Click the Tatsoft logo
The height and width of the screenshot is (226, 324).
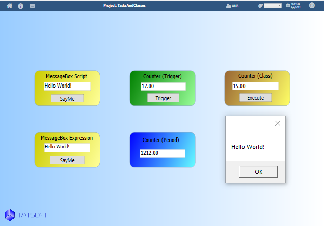26,215
